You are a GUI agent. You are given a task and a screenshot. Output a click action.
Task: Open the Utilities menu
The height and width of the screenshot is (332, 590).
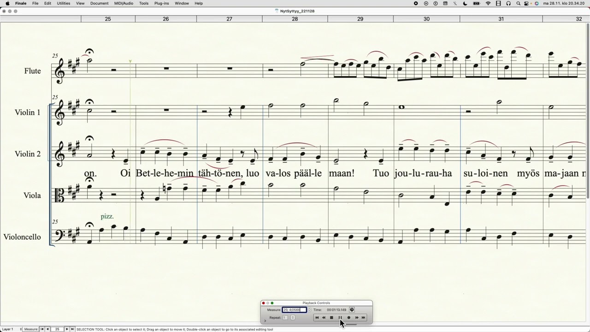click(x=64, y=3)
